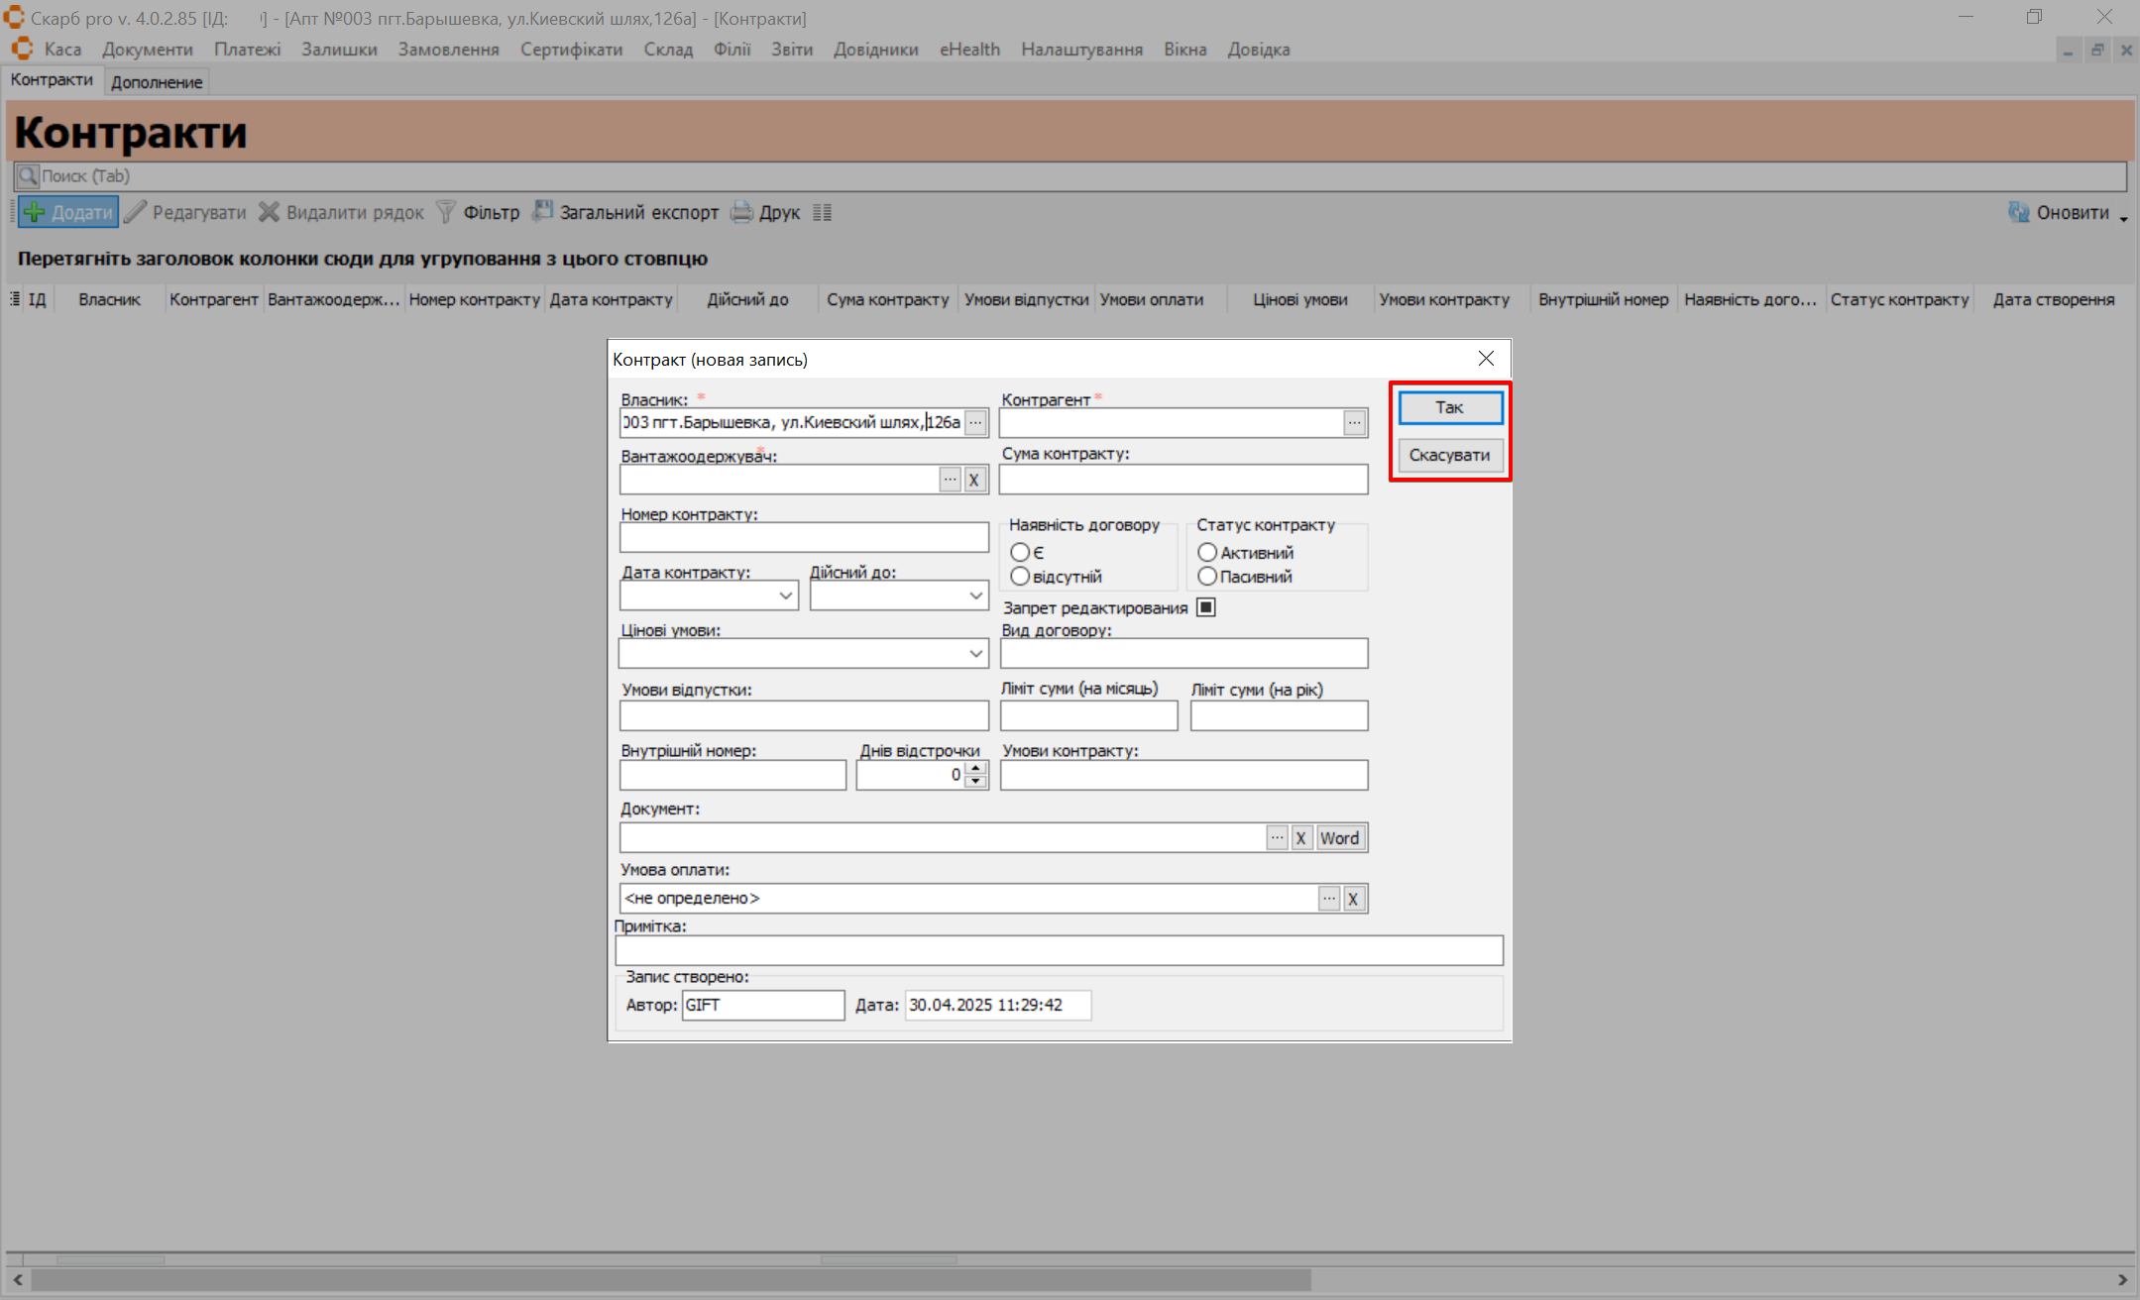Viewport: 2140px width, 1300px height.
Task: Open Контрагент lookup ellipsis button
Action: (1354, 423)
